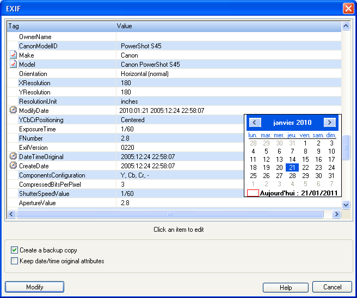Image resolution: width=357 pixels, height=298 pixels.
Task: Click the horizontal scrollbar left arrow
Action: pyautogui.click(x=11, y=214)
